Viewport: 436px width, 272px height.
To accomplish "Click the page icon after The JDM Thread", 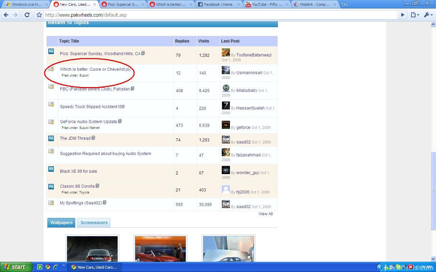I will click(x=93, y=138).
